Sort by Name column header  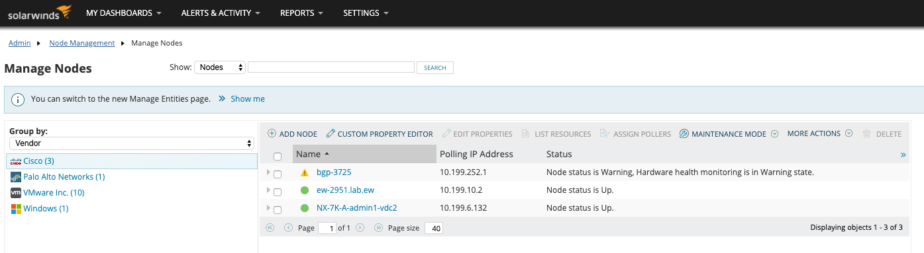364,154
